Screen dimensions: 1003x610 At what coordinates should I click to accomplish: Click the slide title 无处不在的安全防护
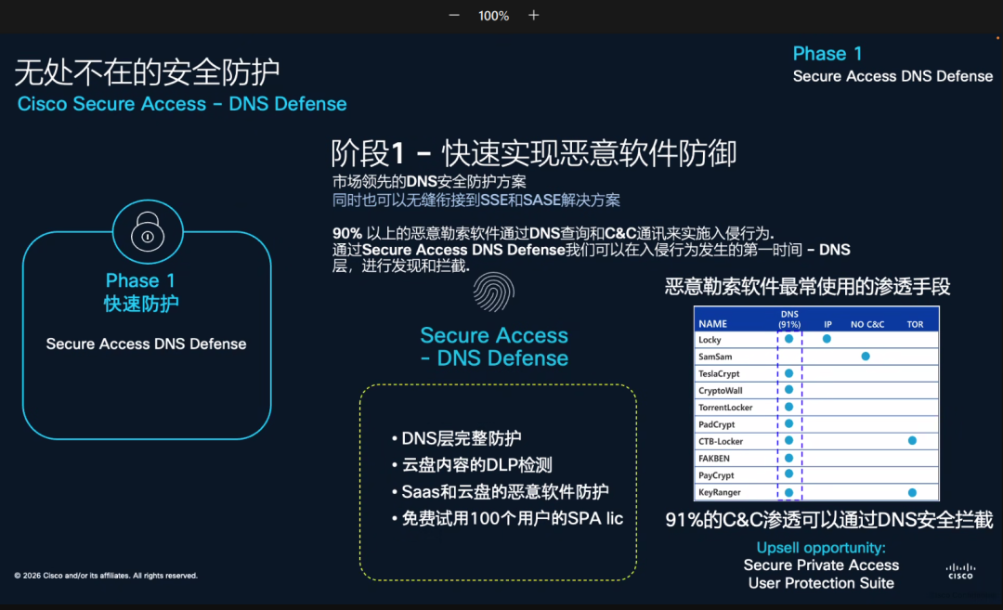coord(147,71)
